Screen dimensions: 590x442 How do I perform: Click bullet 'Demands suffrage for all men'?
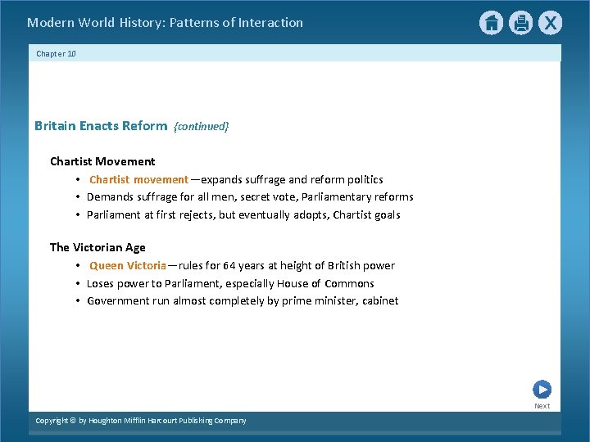[250, 197]
